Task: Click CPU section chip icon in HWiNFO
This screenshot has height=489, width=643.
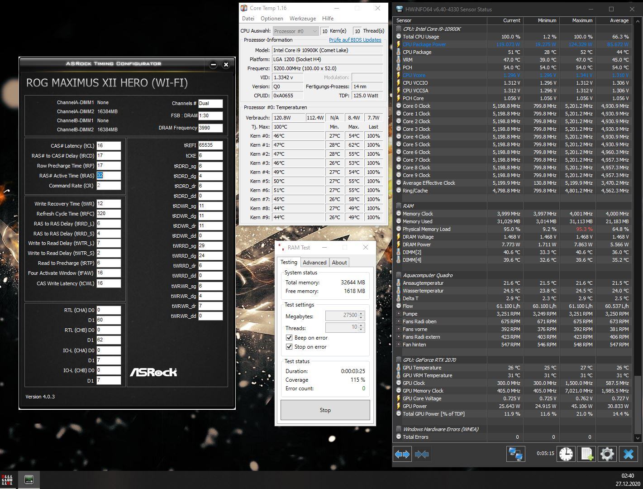Action: (x=399, y=29)
